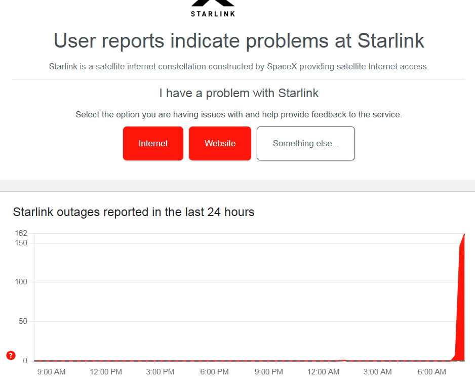Select the 6:00 AM time axis label
The width and height of the screenshot is (475, 382).
(x=432, y=372)
